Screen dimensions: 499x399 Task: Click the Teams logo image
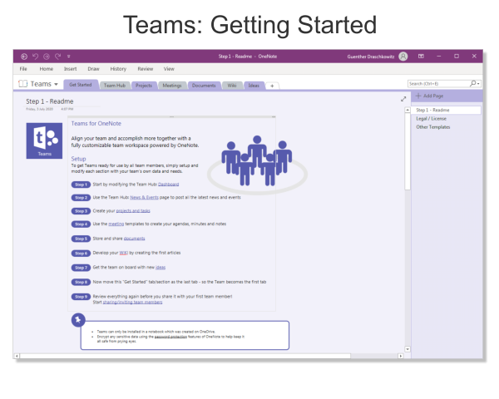click(44, 140)
